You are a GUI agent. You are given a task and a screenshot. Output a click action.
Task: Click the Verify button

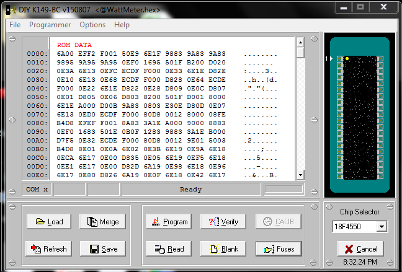tap(223, 221)
